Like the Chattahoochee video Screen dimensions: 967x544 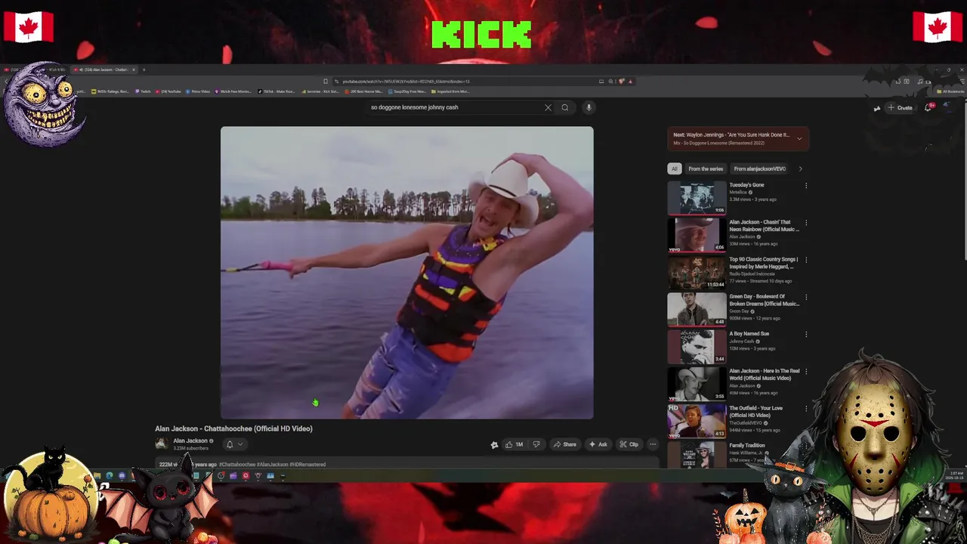pos(514,444)
